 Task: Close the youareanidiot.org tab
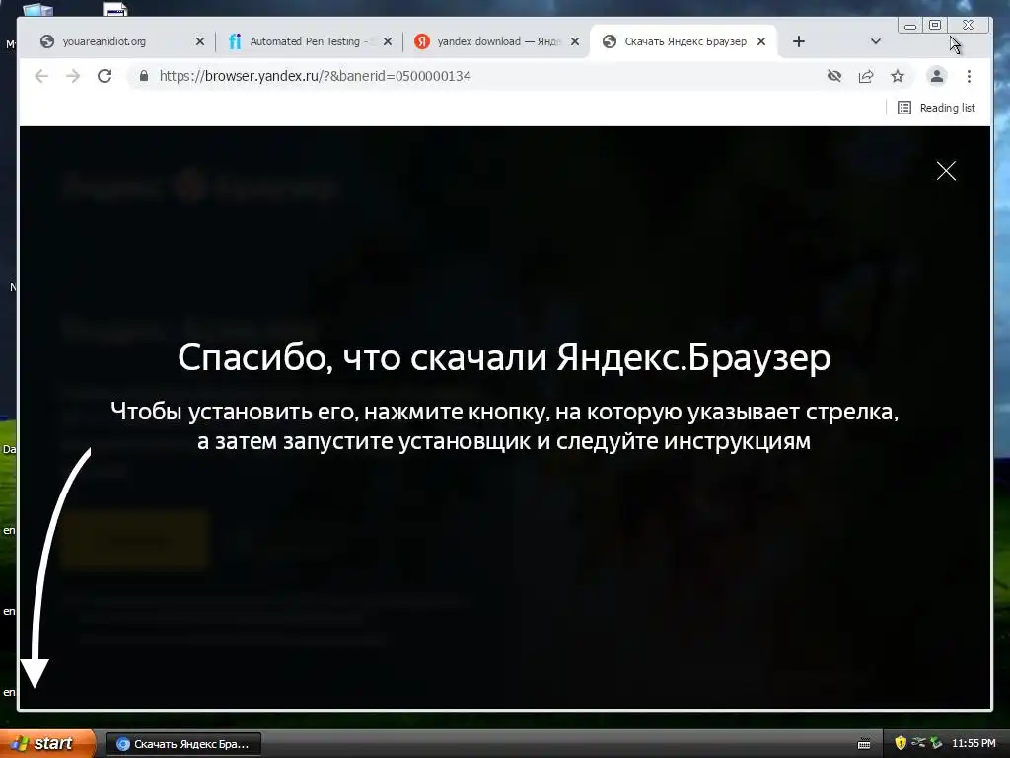[199, 41]
